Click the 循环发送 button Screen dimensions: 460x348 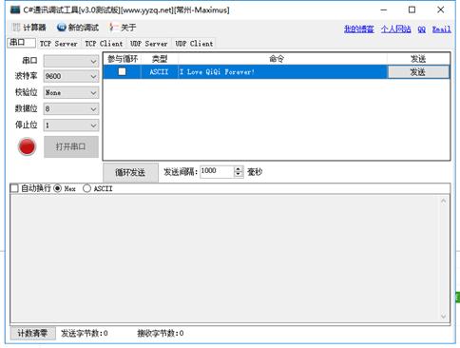130,172
